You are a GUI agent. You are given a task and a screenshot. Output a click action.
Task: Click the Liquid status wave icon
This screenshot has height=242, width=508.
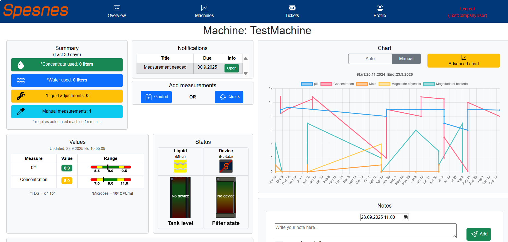(180, 166)
